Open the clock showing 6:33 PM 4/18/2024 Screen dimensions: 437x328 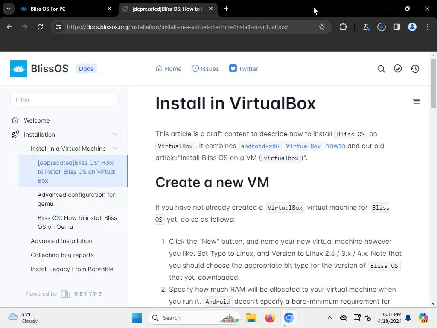389,318
